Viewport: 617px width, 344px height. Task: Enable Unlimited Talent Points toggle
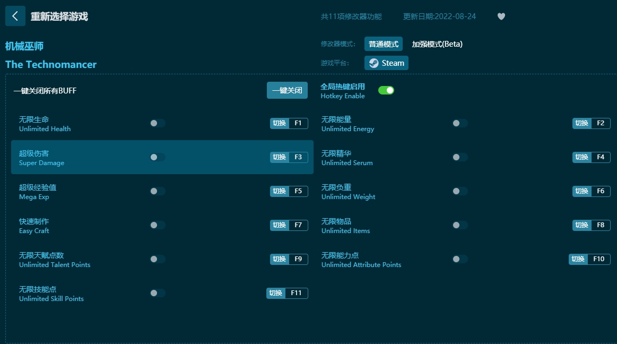pyautogui.click(x=158, y=259)
